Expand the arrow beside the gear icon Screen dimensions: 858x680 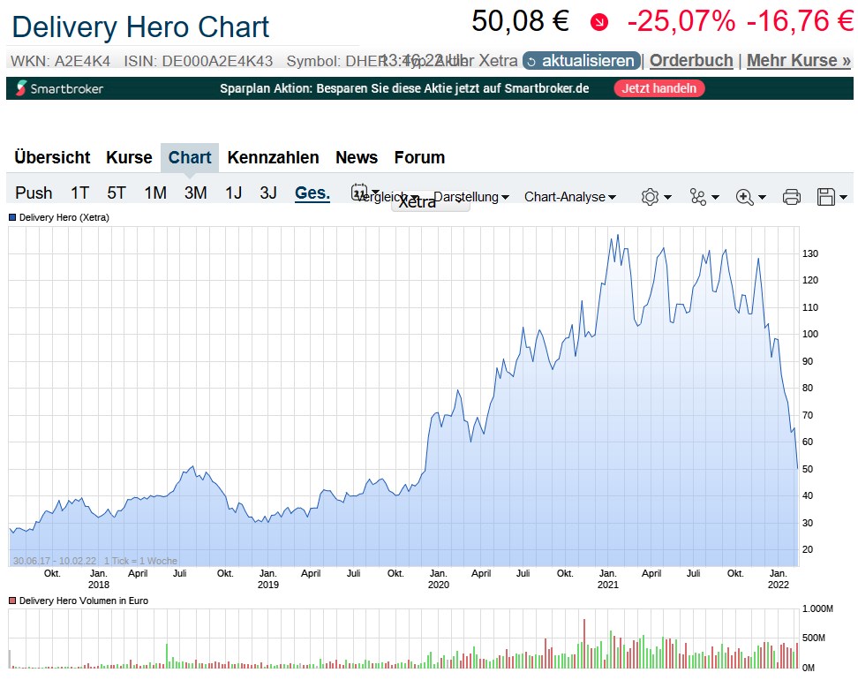[x=667, y=197]
